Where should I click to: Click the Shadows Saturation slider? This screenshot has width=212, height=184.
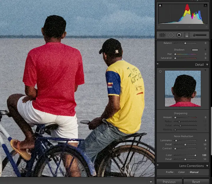(185, 58)
